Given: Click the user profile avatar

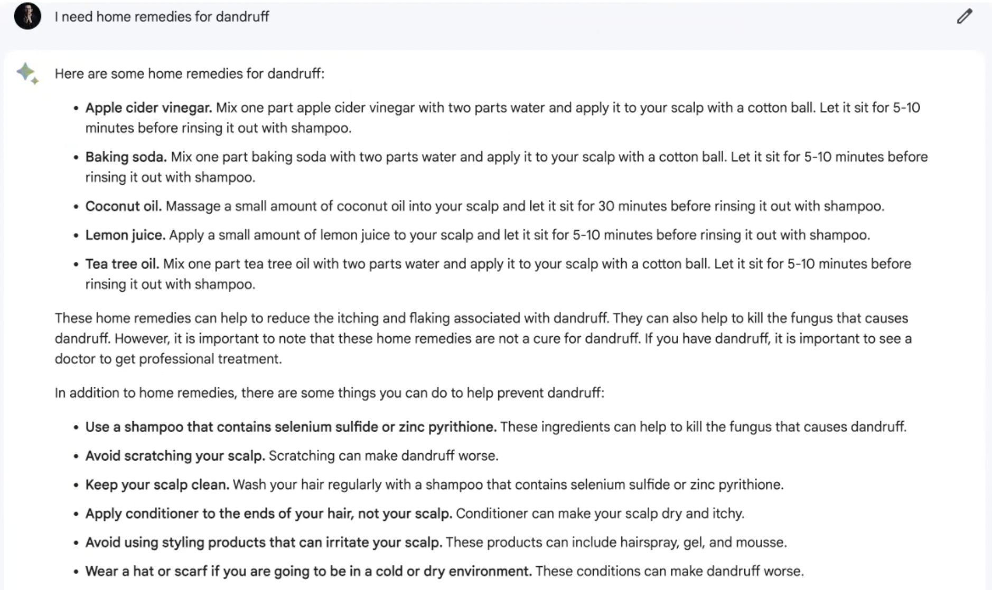Looking at the screenshot, I should tap(27, 16).
